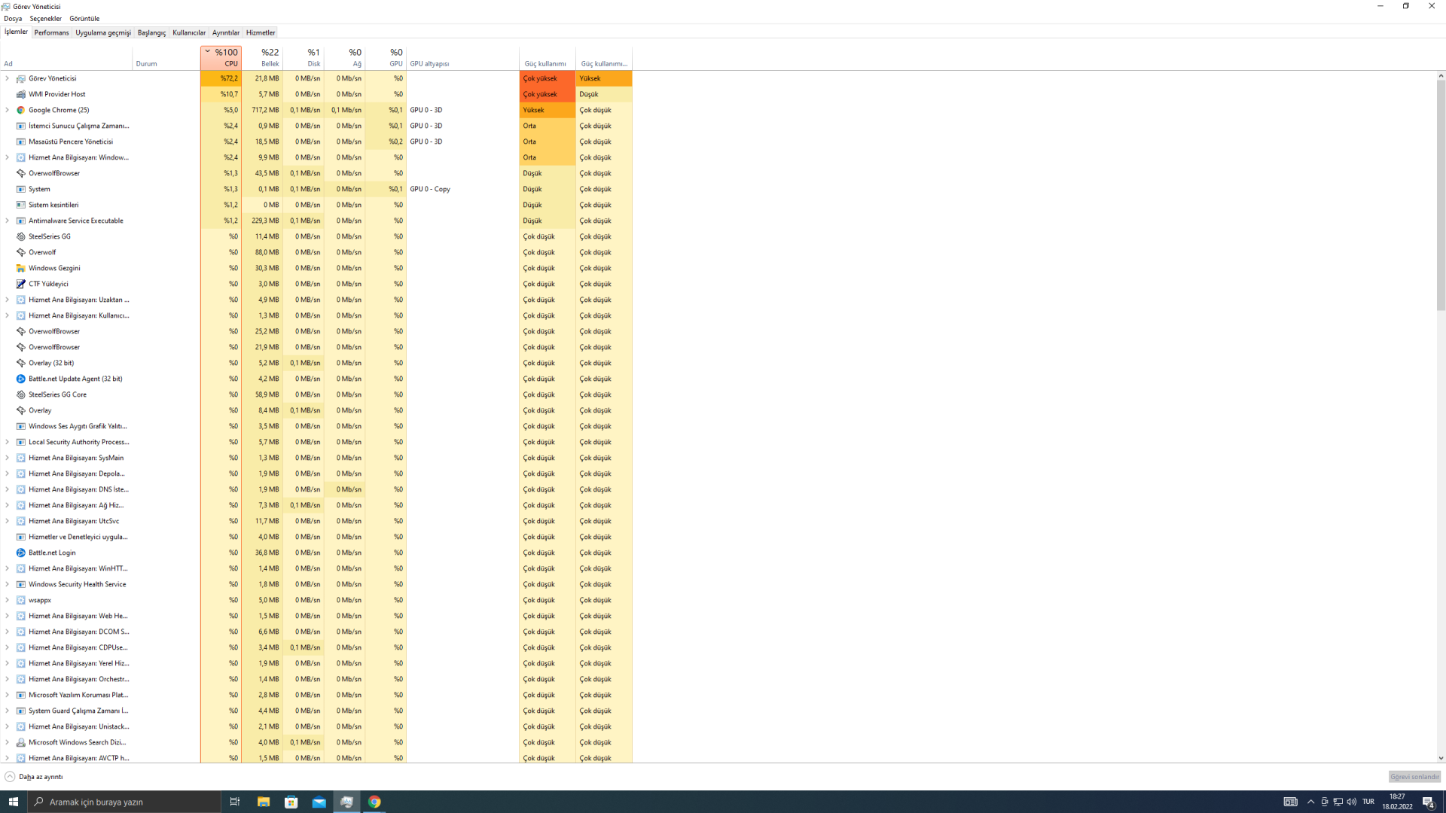This screenshot has height=813, width=1446.
Task: Open the Seçenekler menu
Action: click(45, 18)
